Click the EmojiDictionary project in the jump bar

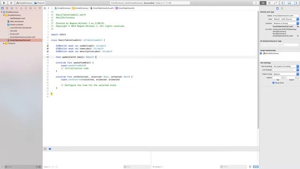pyautogui.click(x=62, y=8)
